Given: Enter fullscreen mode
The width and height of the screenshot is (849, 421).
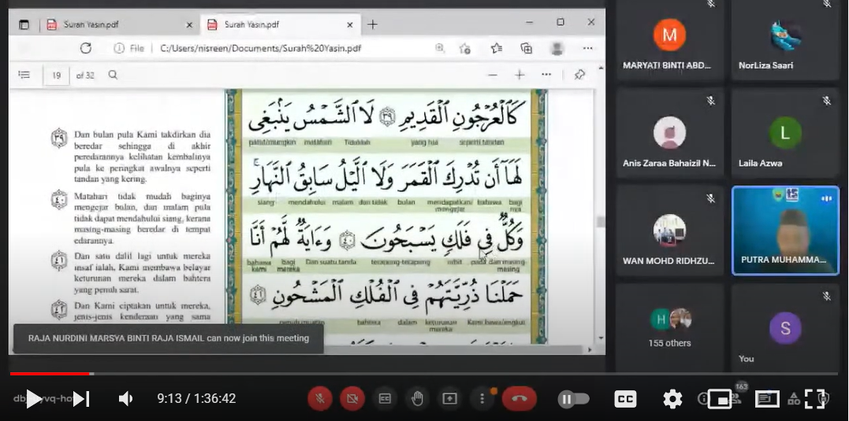Looking at the screenshot, I should 814,399.
